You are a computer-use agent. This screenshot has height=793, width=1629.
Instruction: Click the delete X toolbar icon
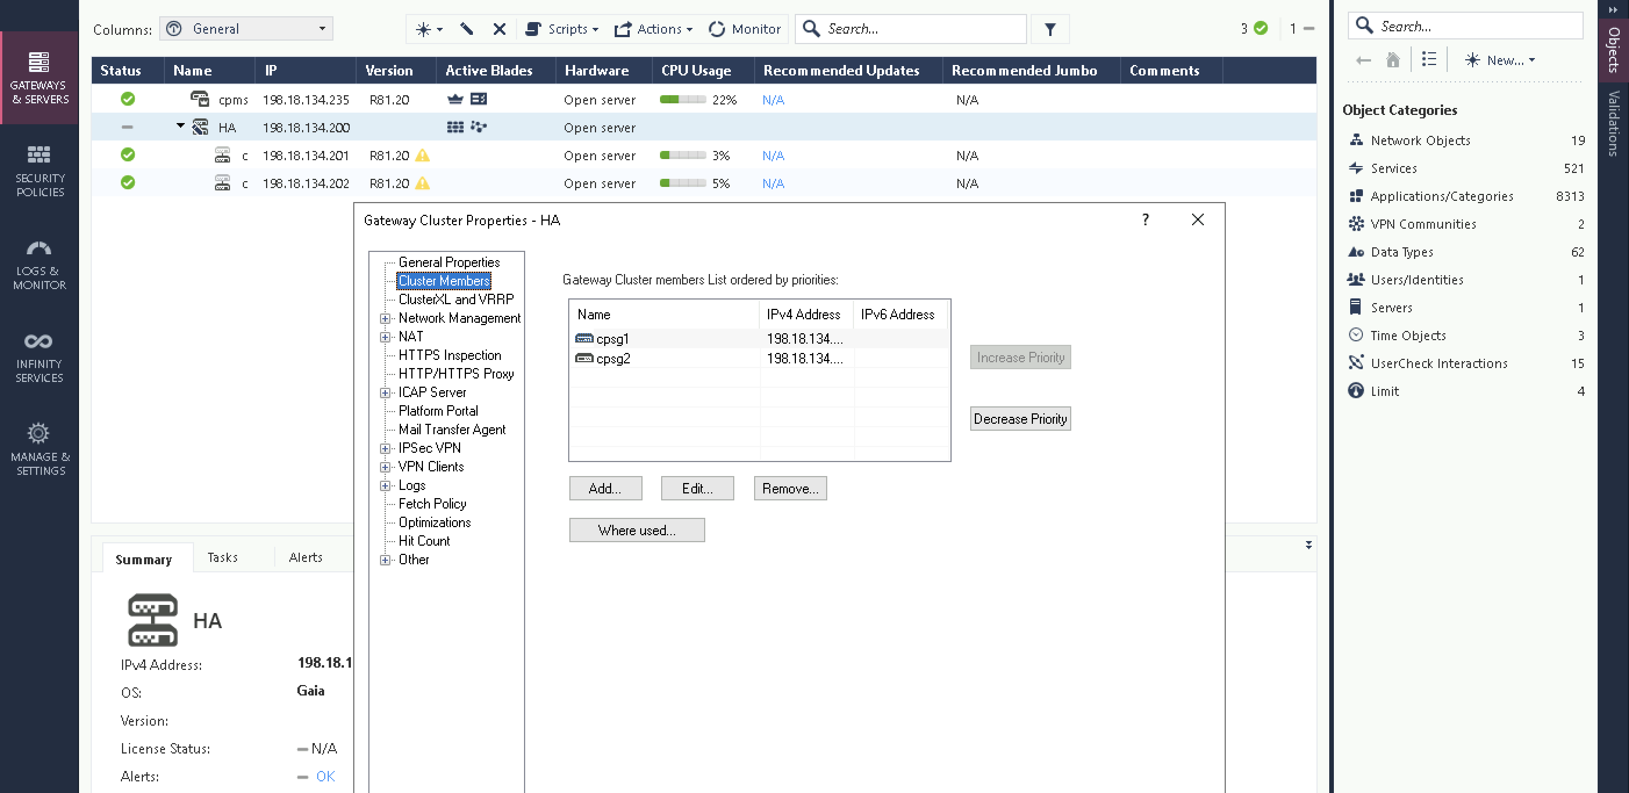tap(499, 29)
